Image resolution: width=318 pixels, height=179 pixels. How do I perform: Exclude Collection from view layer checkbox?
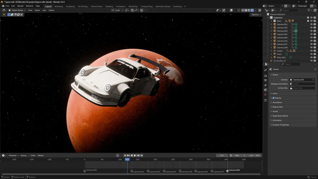(308, 18)
